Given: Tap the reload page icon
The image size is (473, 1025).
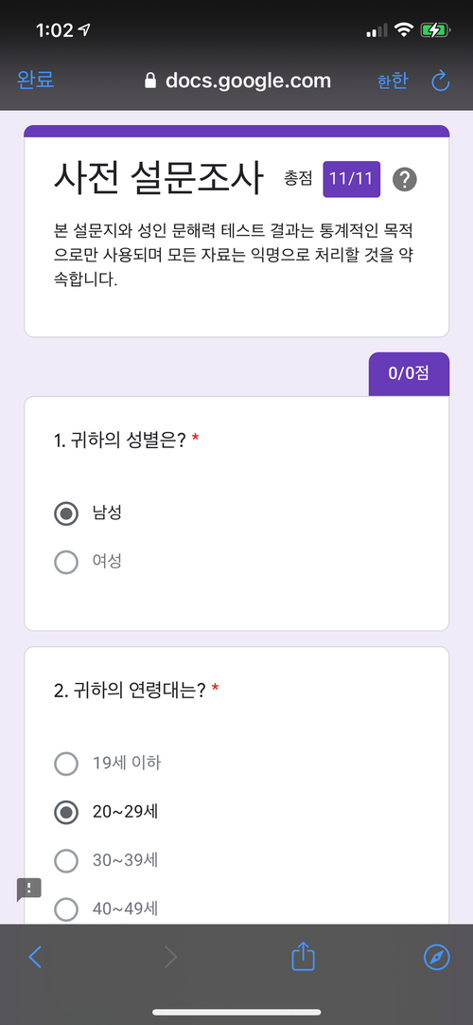Looking at the screenshot, I should tap(441, 81).
